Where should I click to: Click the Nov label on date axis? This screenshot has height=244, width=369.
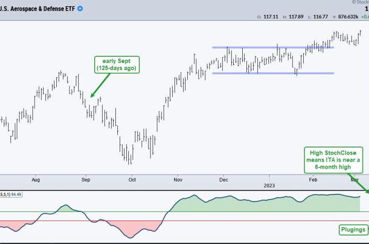[178, 180]
